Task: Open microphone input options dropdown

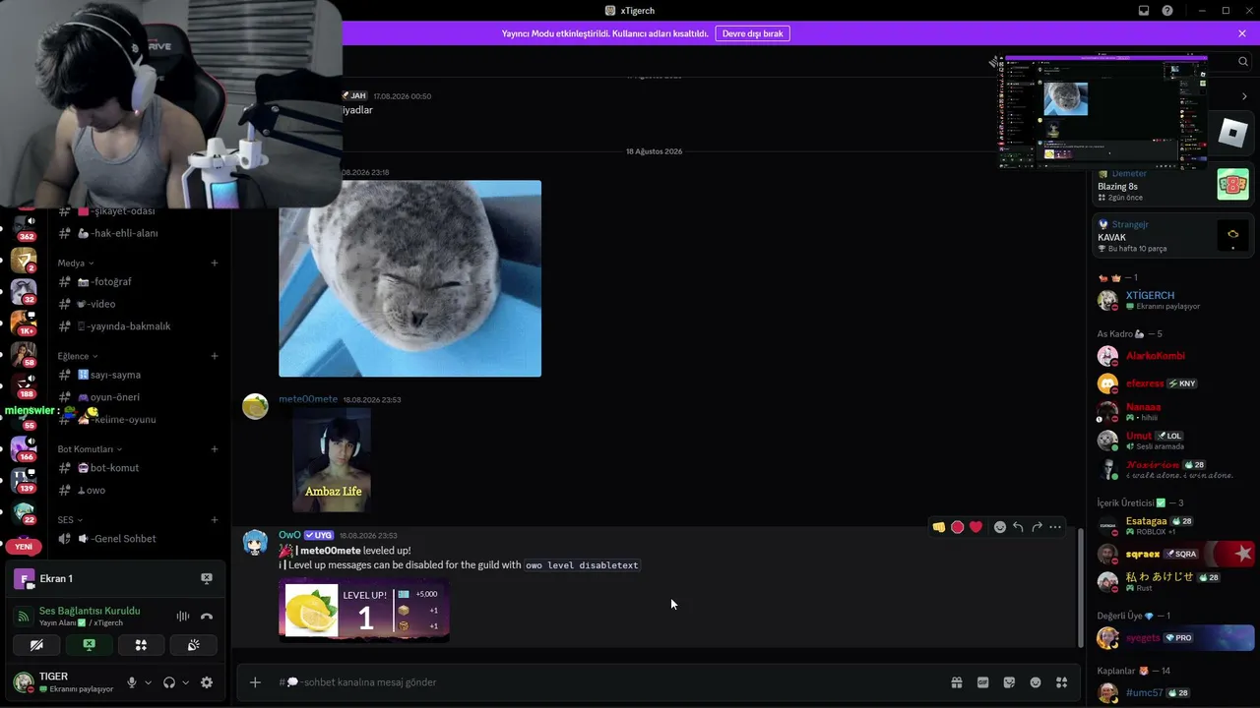Action: click(x=149, y=682)
